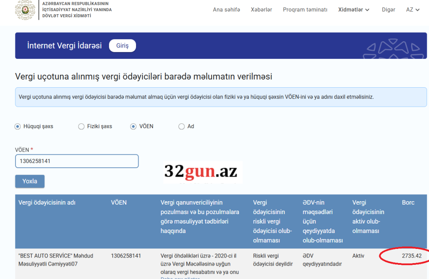
Task: Choose the Fiziki şəxs radio option
Action: 81,126
